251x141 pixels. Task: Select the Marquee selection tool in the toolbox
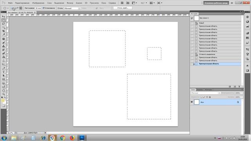click(x=4, y=20)
